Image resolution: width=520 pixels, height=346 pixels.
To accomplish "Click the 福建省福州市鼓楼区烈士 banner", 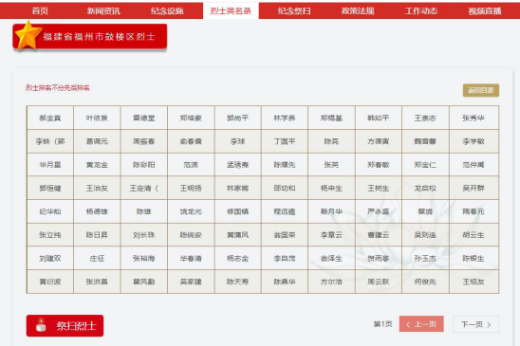I will click(x=90, y=36).
